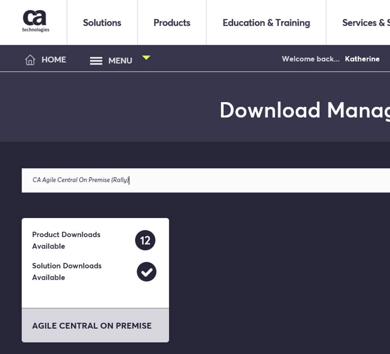390x354 pixels.
Task: Open the Solutions menu
Action: [102, 22]
